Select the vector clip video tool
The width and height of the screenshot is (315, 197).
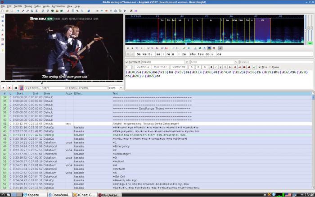(3, 44)
